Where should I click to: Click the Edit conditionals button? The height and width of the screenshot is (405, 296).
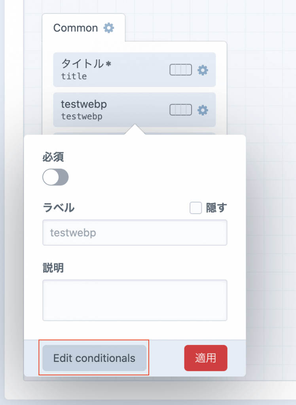tap(94, 358)
